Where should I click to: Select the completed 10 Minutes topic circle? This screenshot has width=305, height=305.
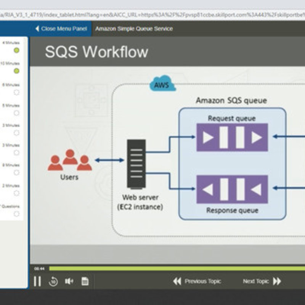[16, 71]
